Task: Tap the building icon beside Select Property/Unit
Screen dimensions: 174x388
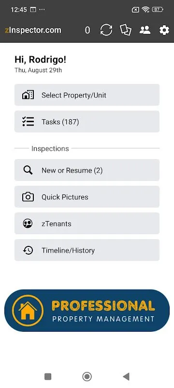Action: click(x=28, y=95)
